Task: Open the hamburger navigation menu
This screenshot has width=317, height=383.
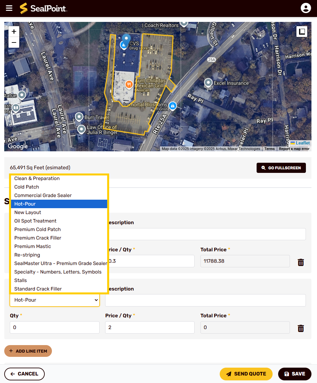Action: point(9,8)
